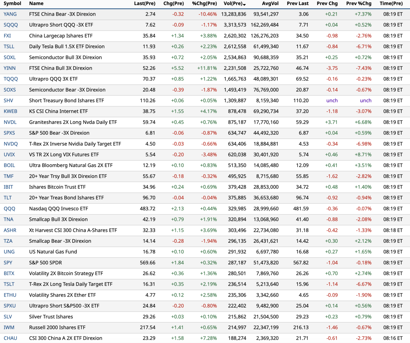Sort by Prev %Chg column header
This screenshot has height=343, width=410.
tap(358, 3)
